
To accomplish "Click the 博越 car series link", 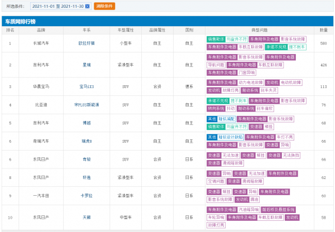I will pyautogui.click(x=87, y=122).
